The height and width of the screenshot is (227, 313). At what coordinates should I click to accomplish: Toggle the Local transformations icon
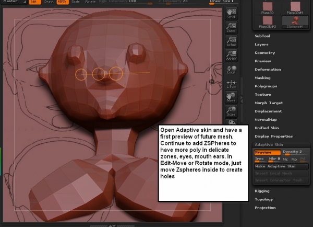click(x=231, y=69)
